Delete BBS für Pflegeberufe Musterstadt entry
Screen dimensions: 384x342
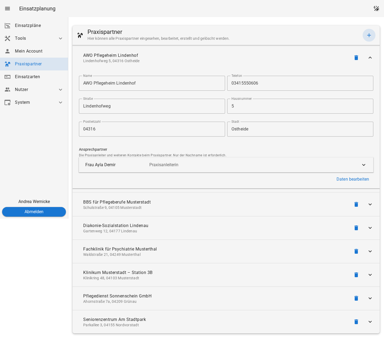point(356,204)
